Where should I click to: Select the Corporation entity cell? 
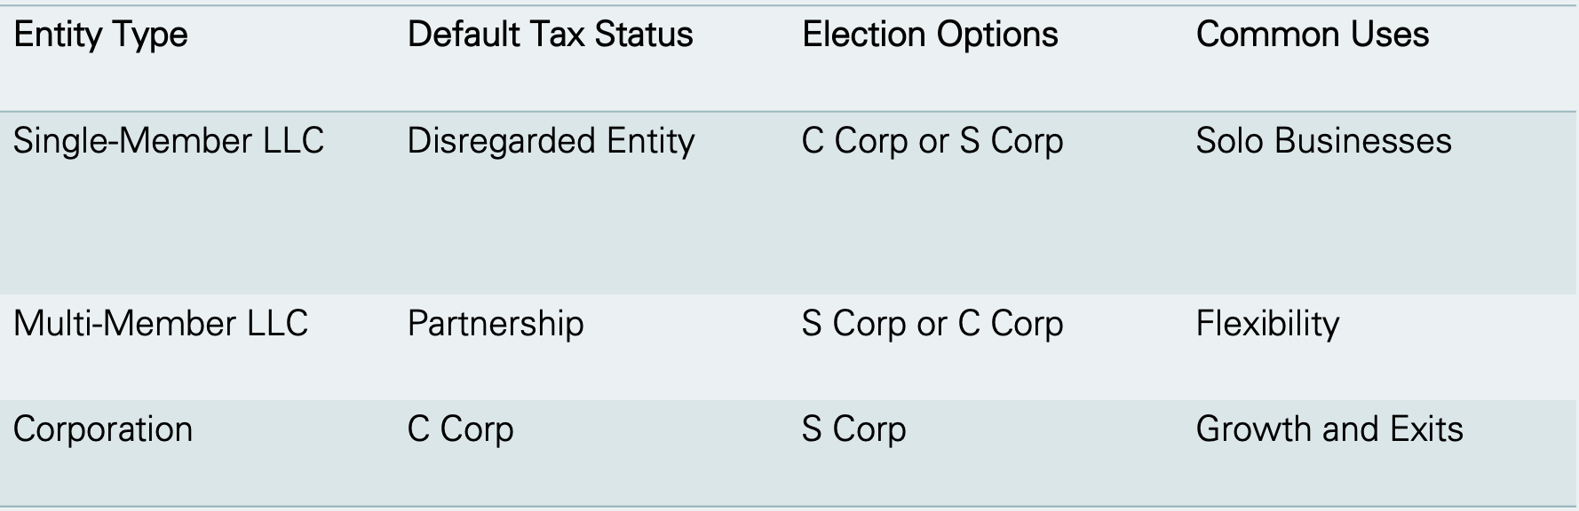pos(103,430)
